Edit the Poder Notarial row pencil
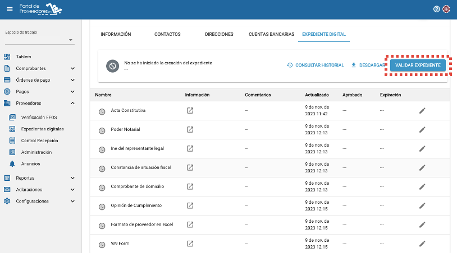 tap(422, 129)
